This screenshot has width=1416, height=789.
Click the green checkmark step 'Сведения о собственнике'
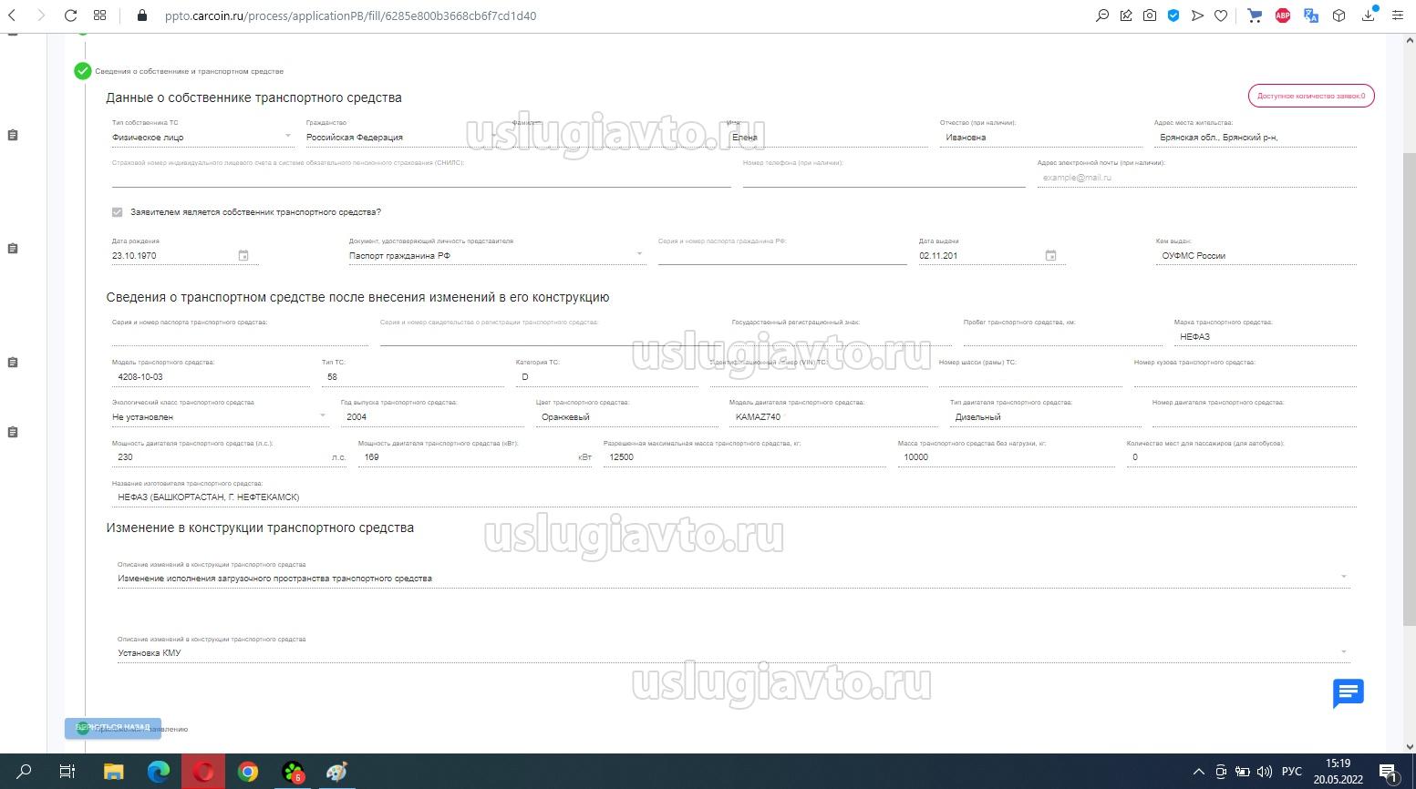click(x=83, y=71)
